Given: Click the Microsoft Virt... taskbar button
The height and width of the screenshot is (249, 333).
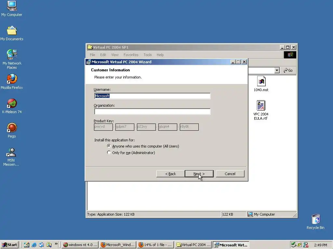Looking at the screenshot, I should coord(231,245).
